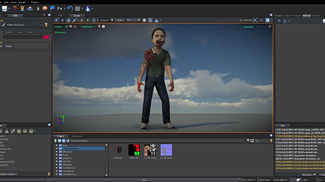Click the blue flag icon
The height and width of the screenshot is (182, 325).
tap(52, 8)
